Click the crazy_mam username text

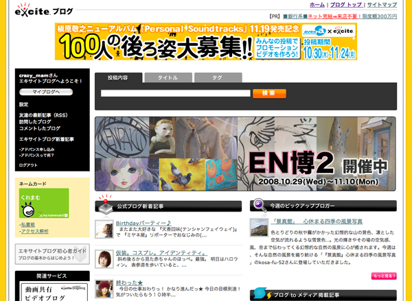[x=34, y=75]
